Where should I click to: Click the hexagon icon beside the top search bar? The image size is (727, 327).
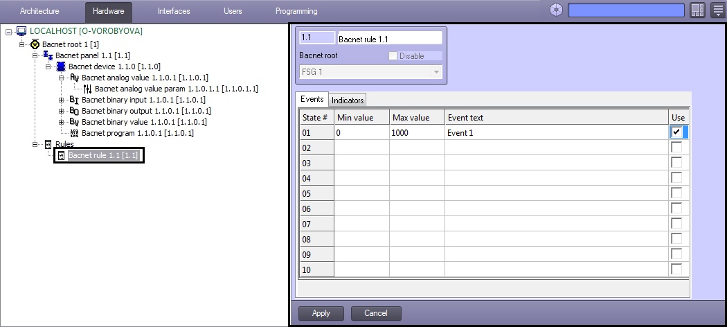point(556,10)
